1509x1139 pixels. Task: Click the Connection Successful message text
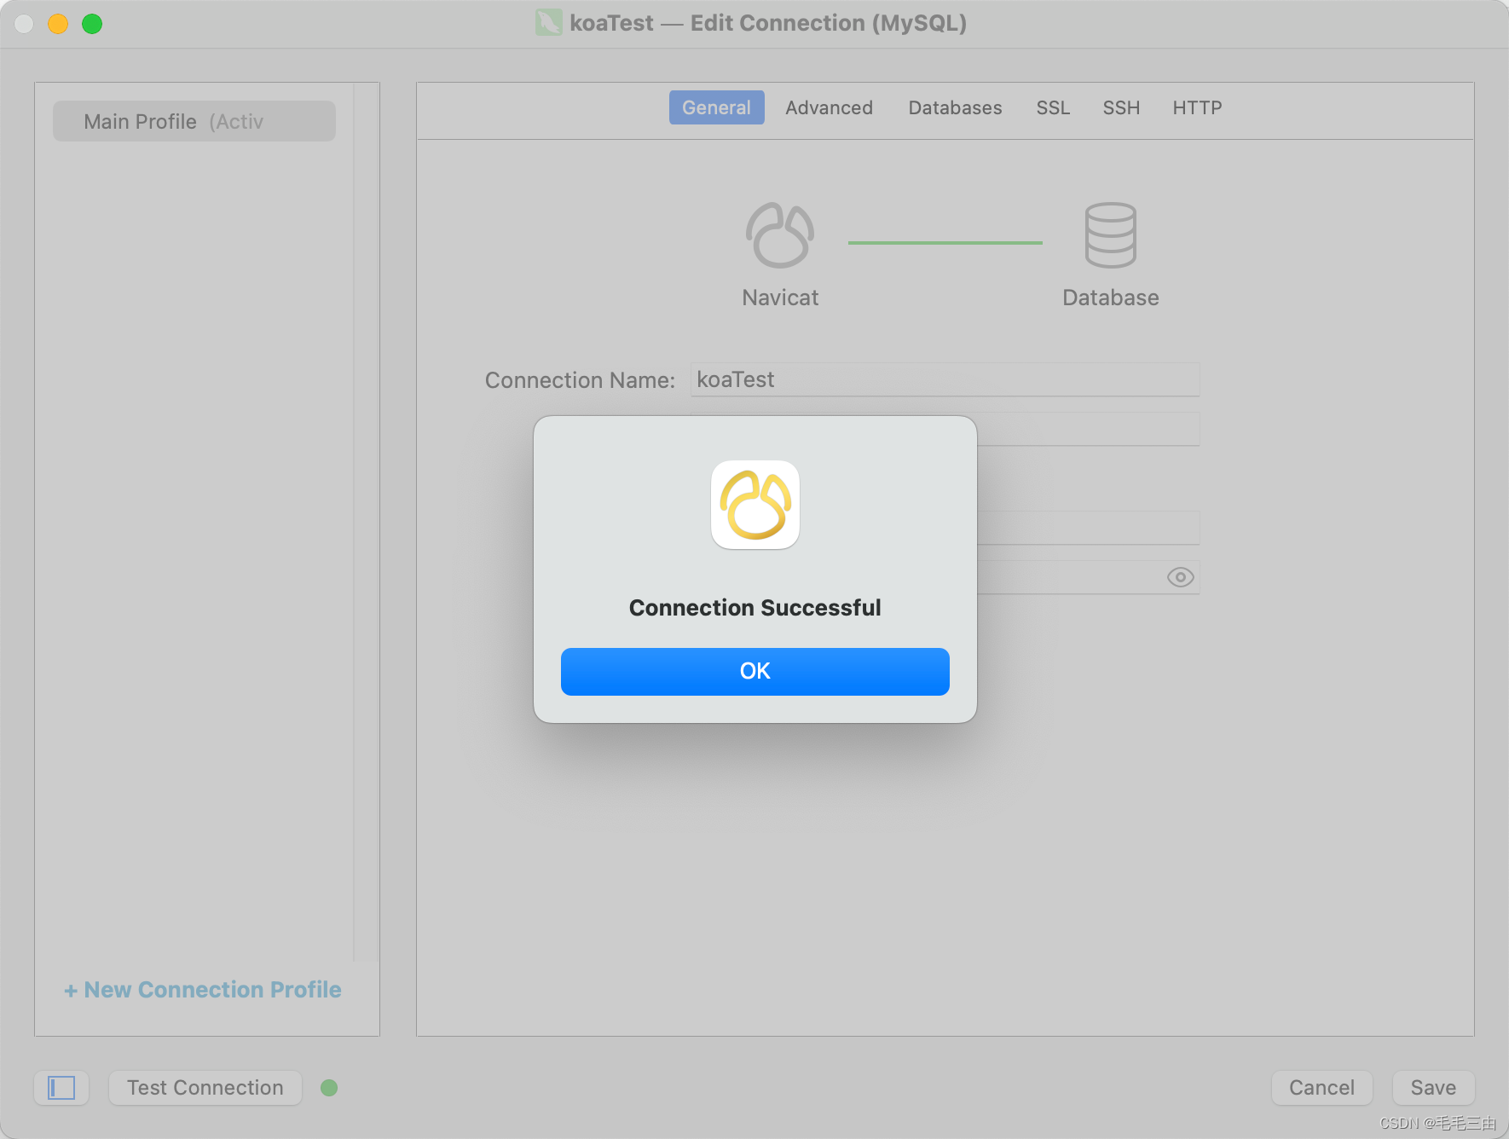754,608
